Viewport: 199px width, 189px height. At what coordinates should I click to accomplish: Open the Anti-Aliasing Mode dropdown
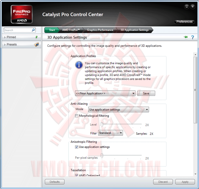(119, 109)
